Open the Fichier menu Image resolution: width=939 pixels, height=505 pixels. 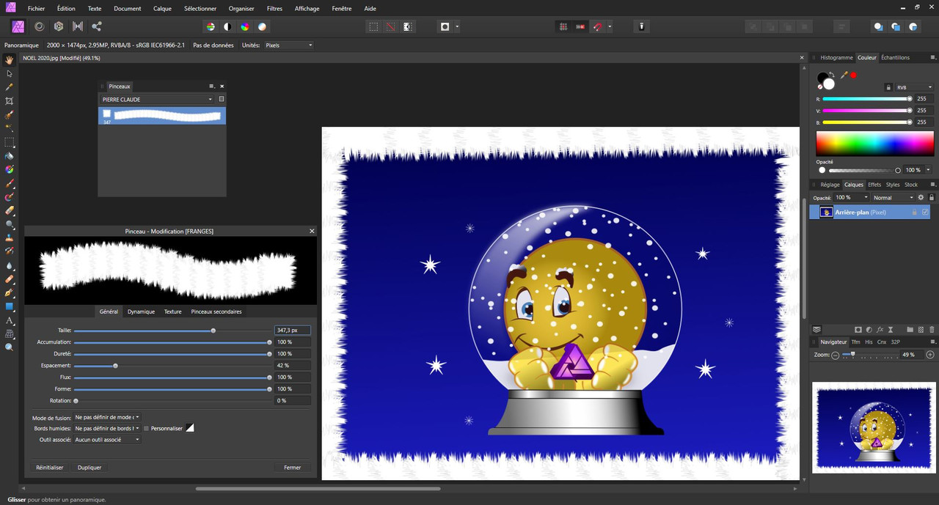pyautogui.click(x=37, y=9)
